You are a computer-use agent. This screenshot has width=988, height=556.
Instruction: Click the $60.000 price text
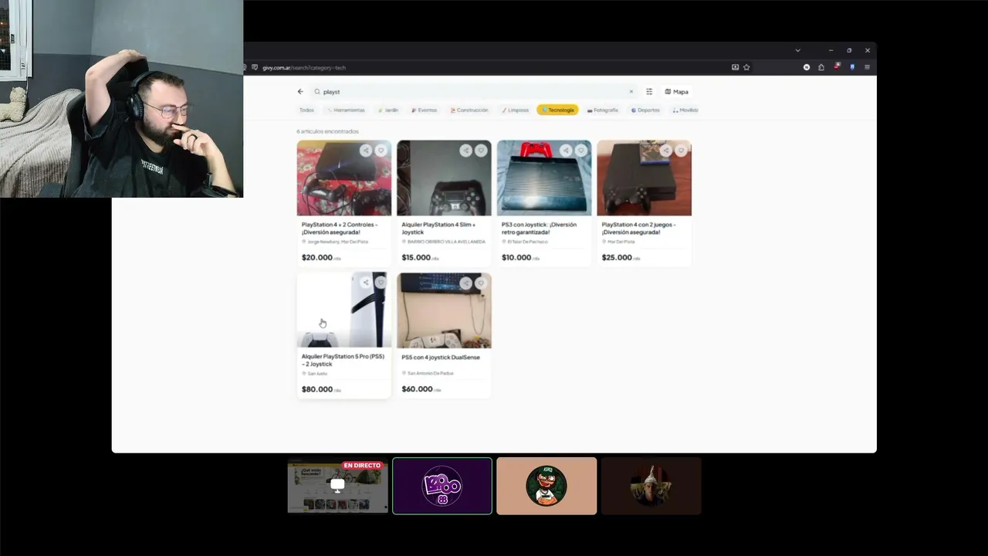[417, 389]
